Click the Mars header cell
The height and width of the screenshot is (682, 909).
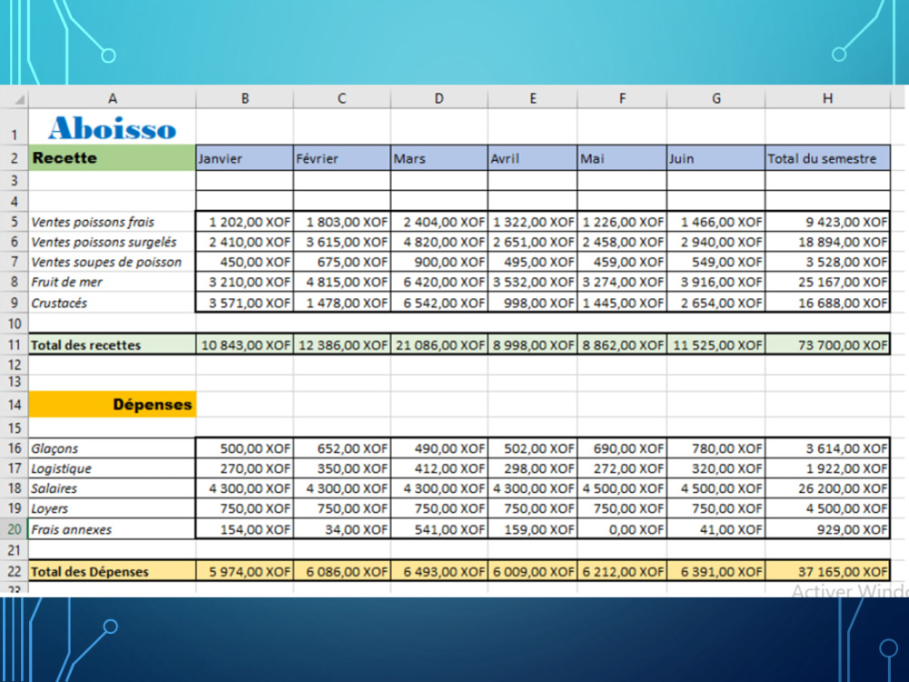click(439, 158)
